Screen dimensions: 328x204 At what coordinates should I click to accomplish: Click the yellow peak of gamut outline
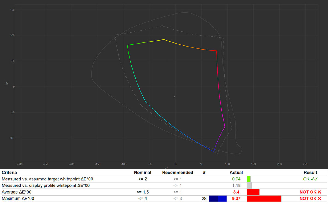164,39
